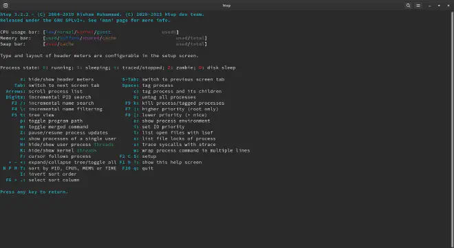Click 'list file locks of process' entry
The height and width of the screenshot is (248, 454).
coord(179,138)
